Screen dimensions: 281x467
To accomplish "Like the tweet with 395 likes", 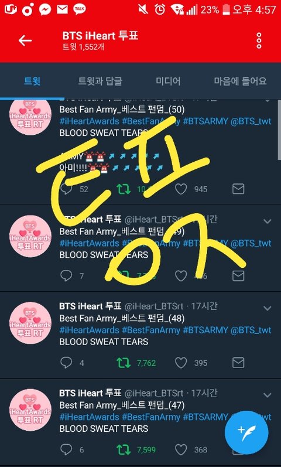I will click(x=181, y=363).
